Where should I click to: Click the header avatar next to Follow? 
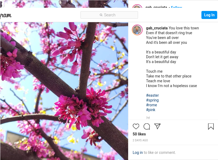coord(137,6)
